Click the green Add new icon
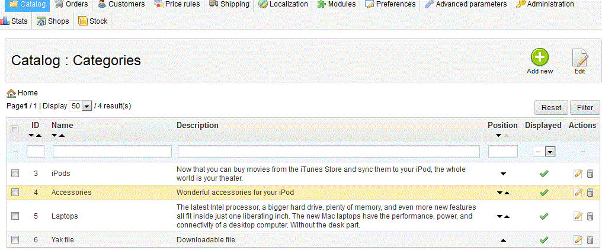The image size is (602, 250). [539, 57]
